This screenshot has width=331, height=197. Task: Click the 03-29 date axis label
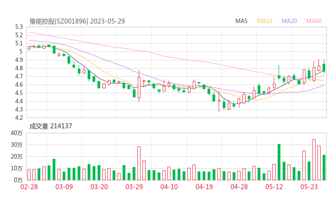134,187
